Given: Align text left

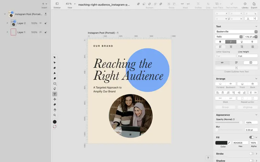Looking at the screenshot, I should click(220, 47).
